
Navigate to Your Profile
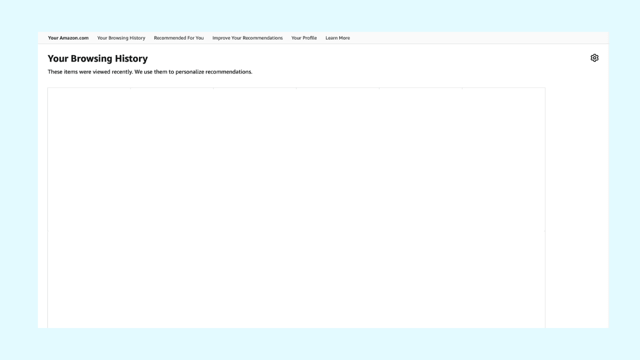304,38
